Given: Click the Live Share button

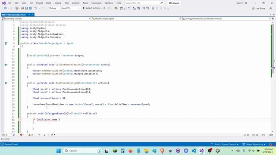Looking at the screenshot, I should click(258, 9).
